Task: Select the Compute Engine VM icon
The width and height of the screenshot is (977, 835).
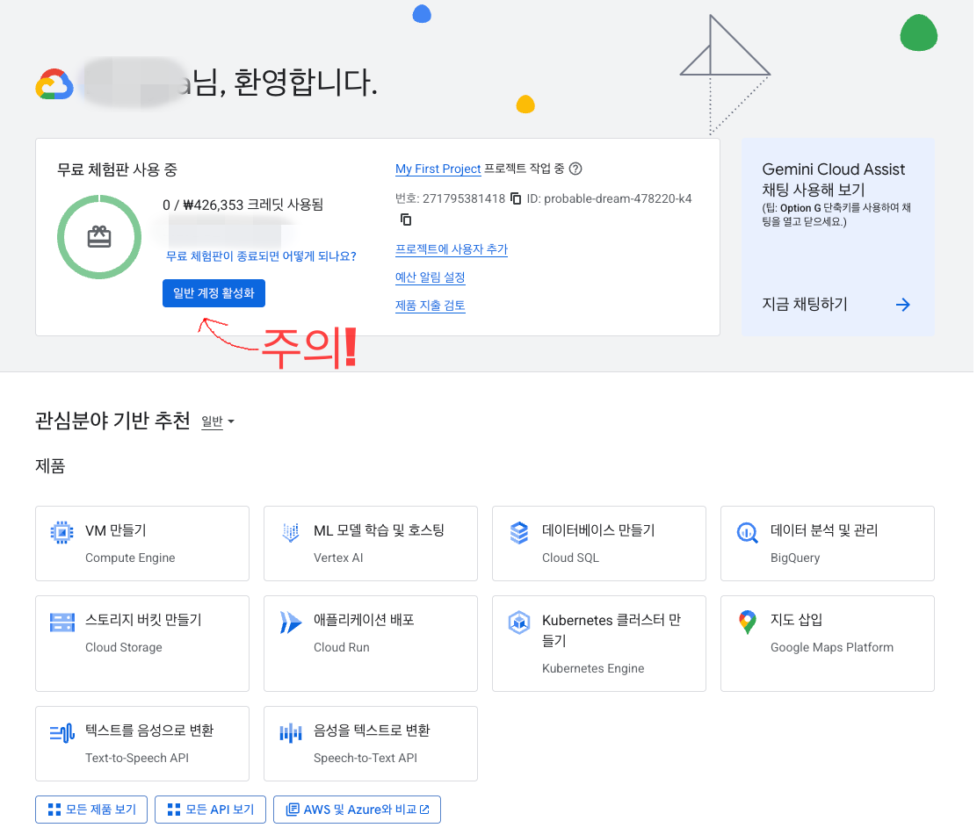Action: click(62, 532)
